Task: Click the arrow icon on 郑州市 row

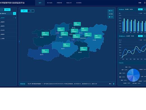Action: (x=15, y=18)
